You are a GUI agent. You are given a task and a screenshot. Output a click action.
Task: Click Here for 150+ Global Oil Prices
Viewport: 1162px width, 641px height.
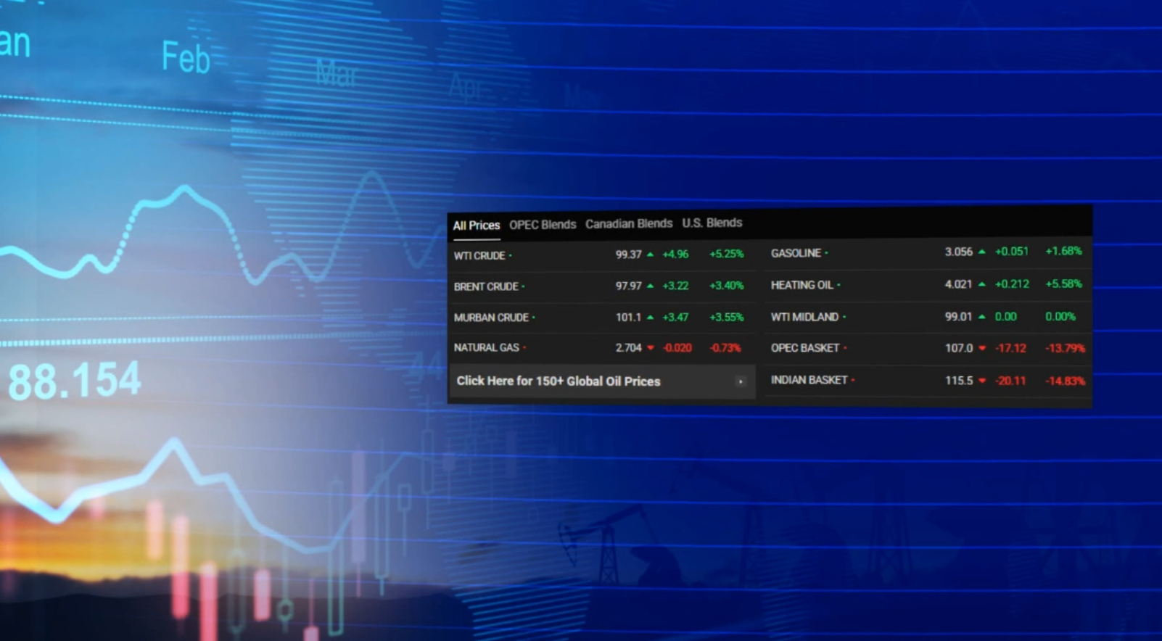tap(558, 381)
